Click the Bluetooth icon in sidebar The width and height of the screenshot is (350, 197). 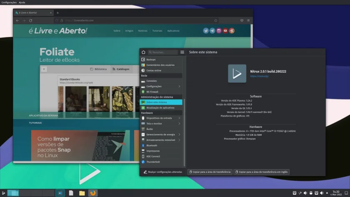143,145
